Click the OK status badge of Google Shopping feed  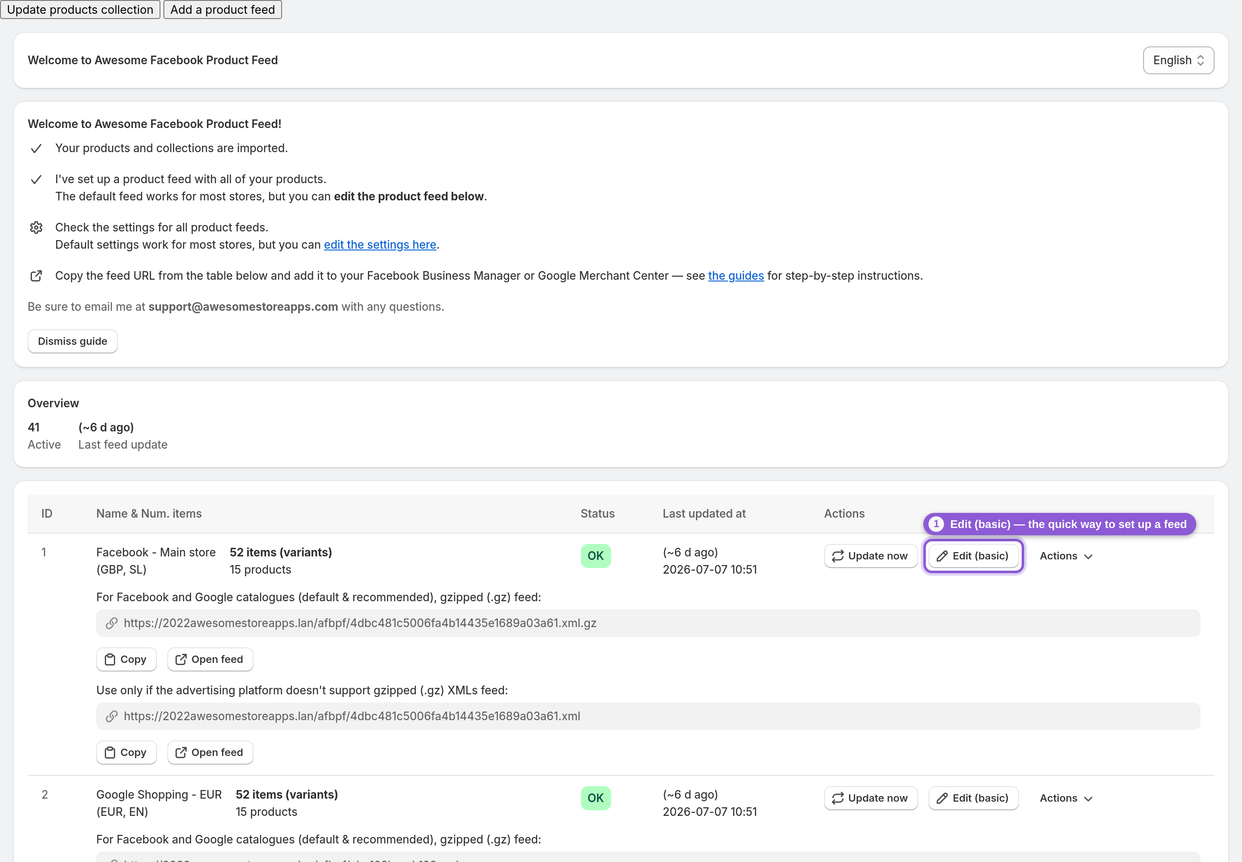596,798
